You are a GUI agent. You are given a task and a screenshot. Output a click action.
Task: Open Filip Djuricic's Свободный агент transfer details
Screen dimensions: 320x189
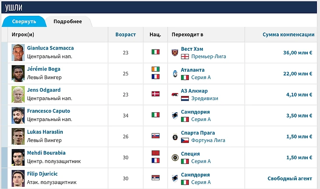[290, 178]
